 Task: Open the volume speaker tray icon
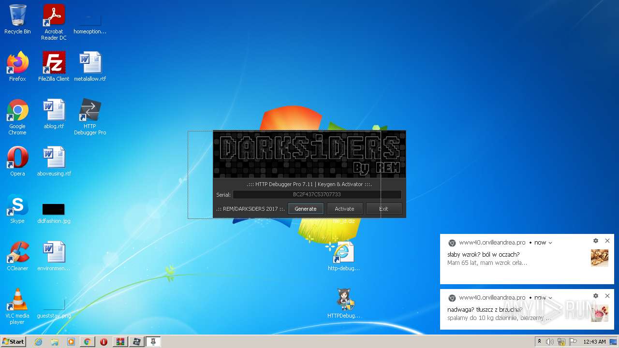[x=550, y=342]
